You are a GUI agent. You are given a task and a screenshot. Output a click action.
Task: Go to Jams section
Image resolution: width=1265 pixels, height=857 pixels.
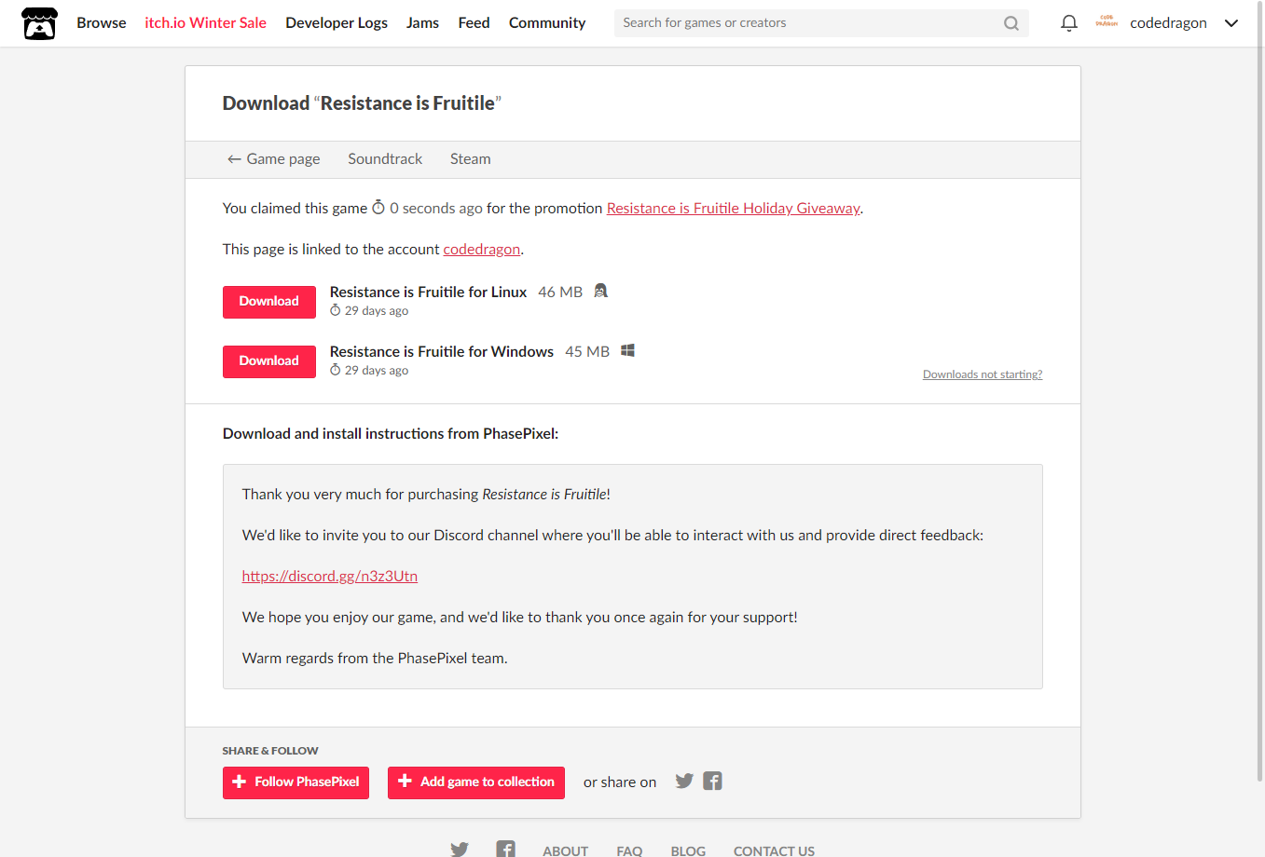pyautogui.click(x=422, y=22)
